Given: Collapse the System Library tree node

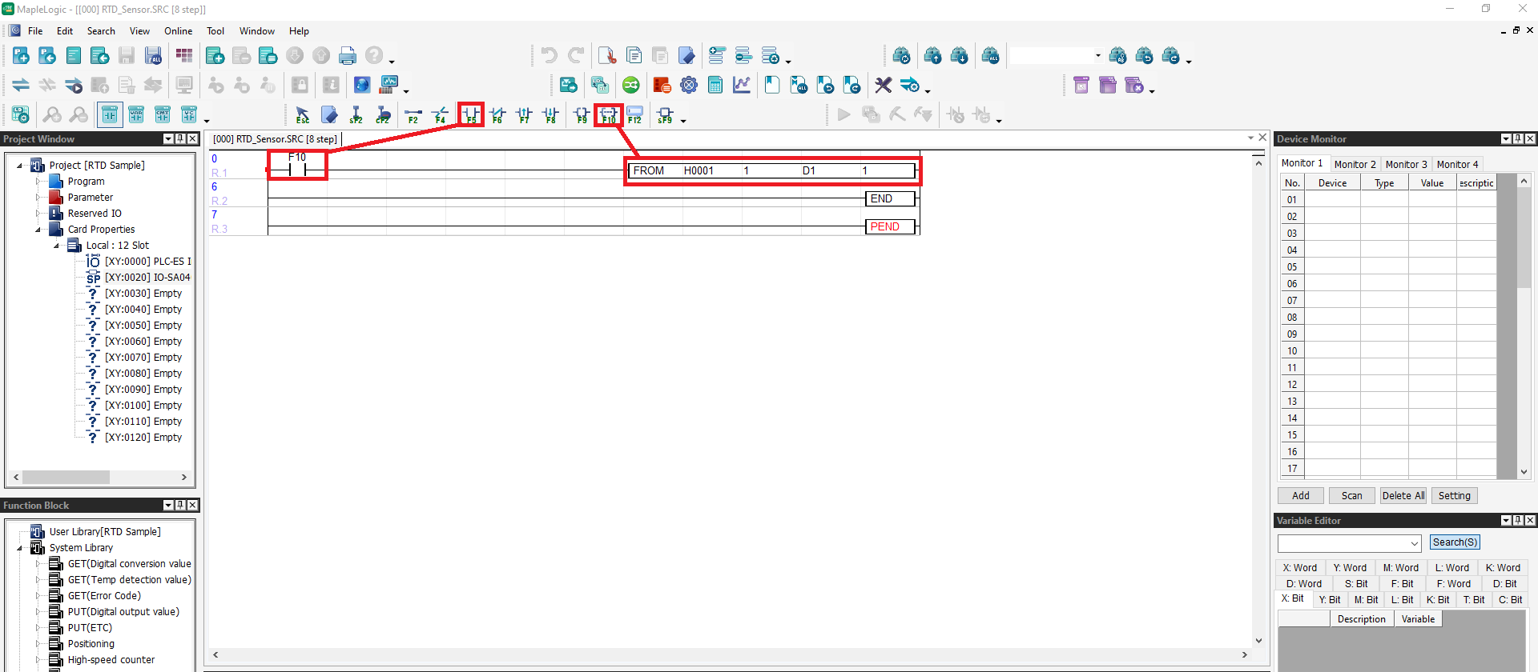Looking at the screenshot, I should point(19,548).
